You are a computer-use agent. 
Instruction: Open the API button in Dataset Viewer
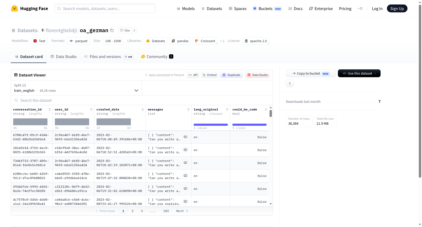click(193, 75)
